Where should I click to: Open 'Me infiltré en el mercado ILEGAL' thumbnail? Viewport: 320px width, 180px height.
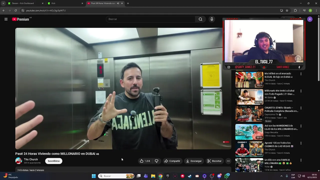click(x=249, y=80)
